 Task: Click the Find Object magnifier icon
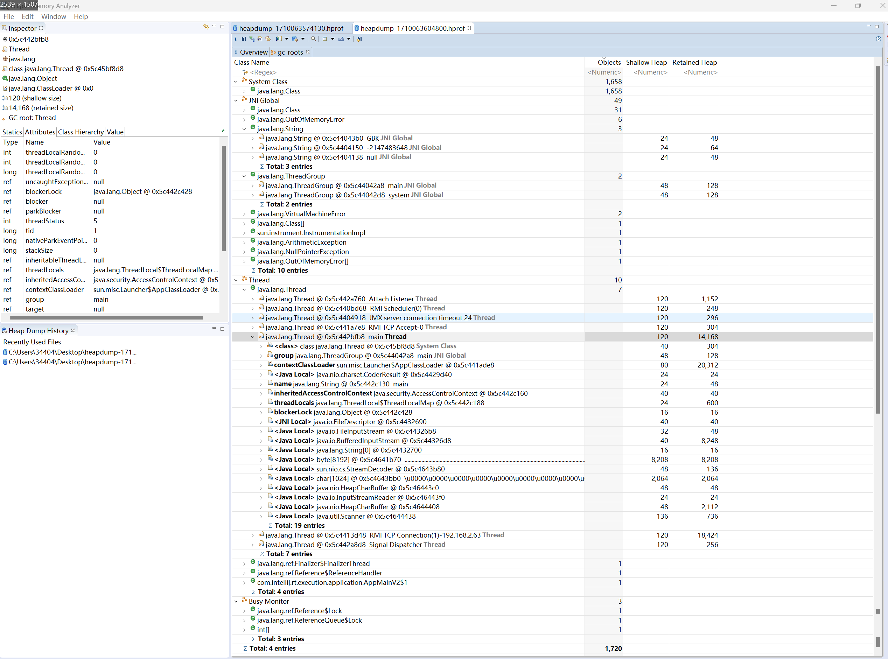tap(314, 39)
